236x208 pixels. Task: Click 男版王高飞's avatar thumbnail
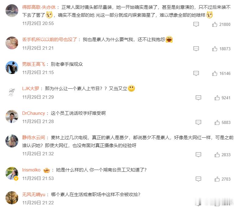[12, 67]
